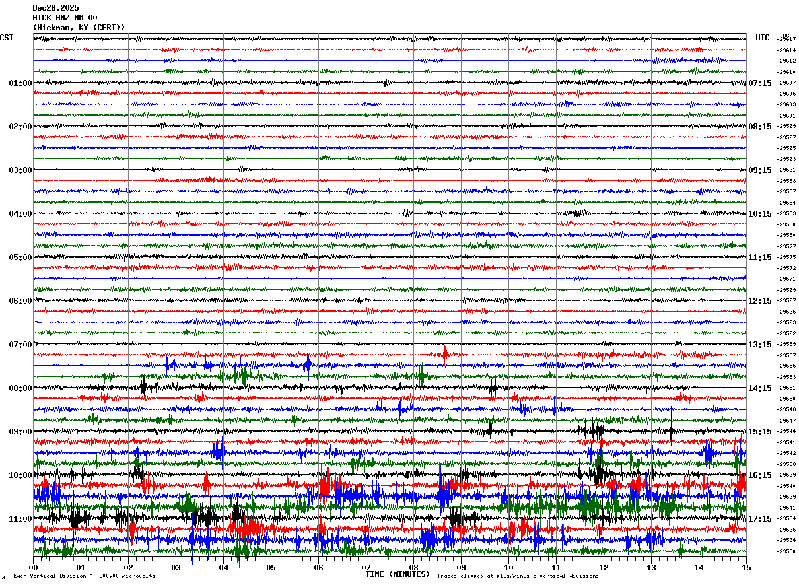Click the 16:15 UTC time label
This screenshot has width=799, height=585.
pos(760,475)
